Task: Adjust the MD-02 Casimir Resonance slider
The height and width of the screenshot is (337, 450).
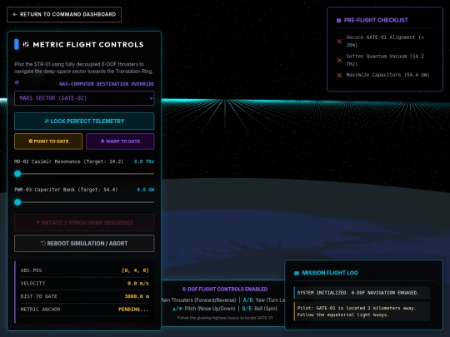Action: click(84, 174)
